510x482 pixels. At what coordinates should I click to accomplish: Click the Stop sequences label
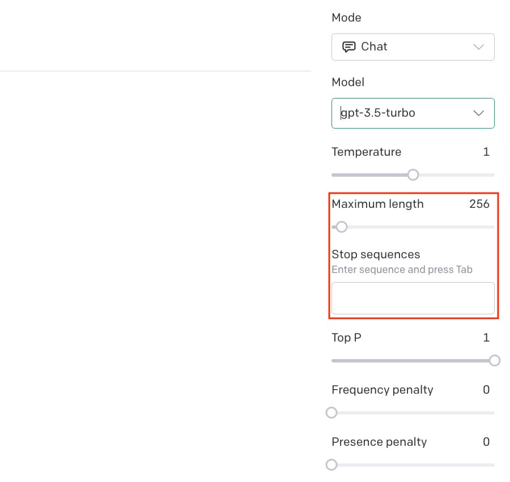coord(376,254)
